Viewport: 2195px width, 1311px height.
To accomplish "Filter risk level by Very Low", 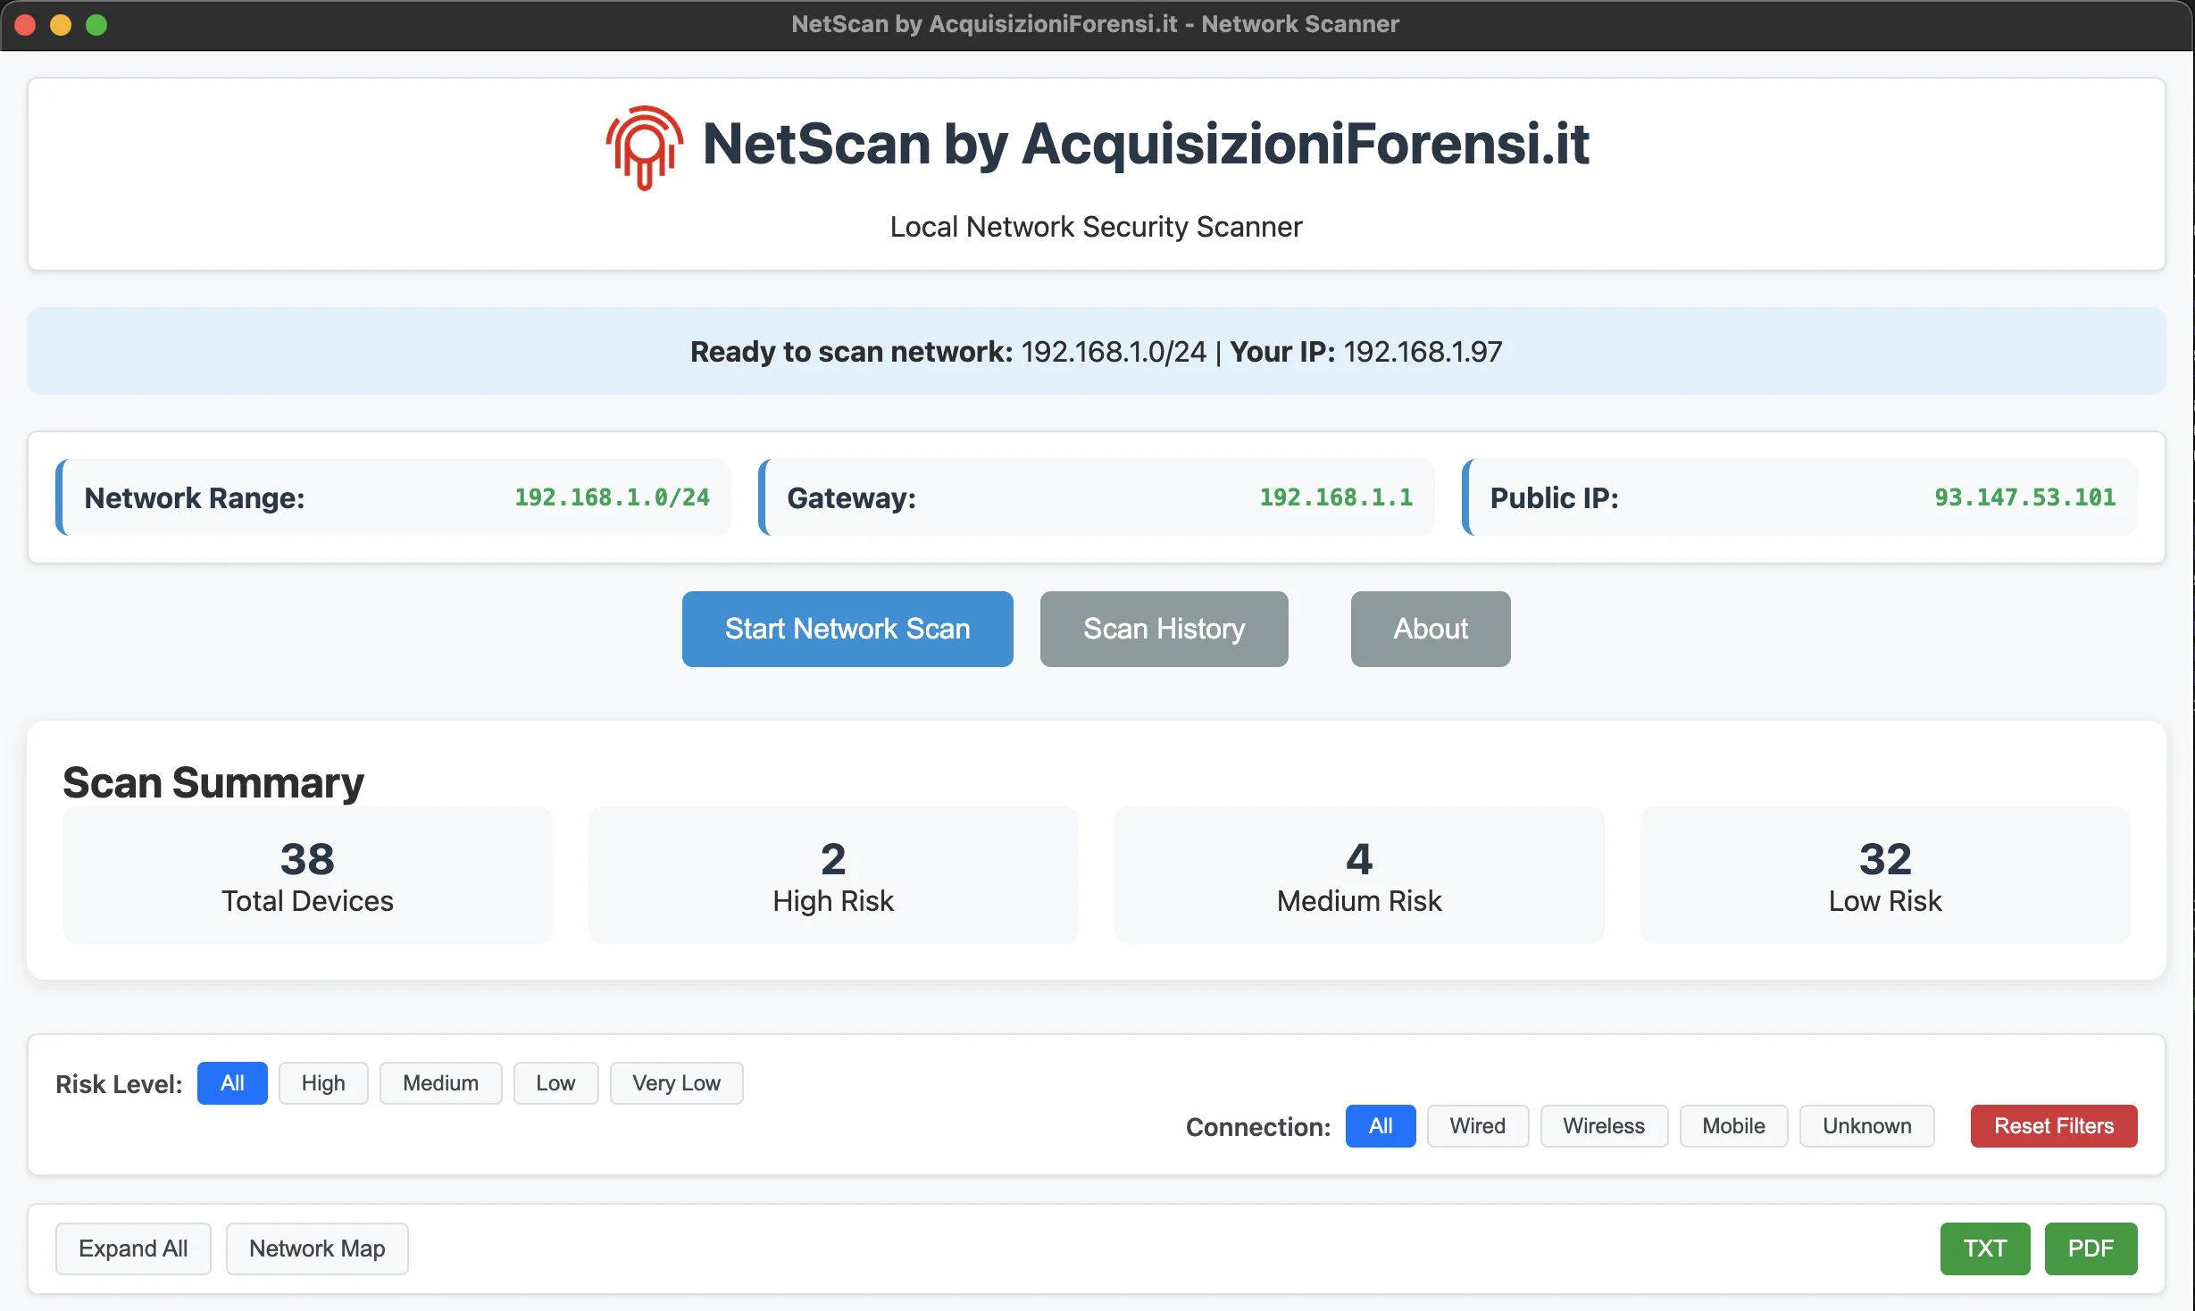I will coord(676,1083).
